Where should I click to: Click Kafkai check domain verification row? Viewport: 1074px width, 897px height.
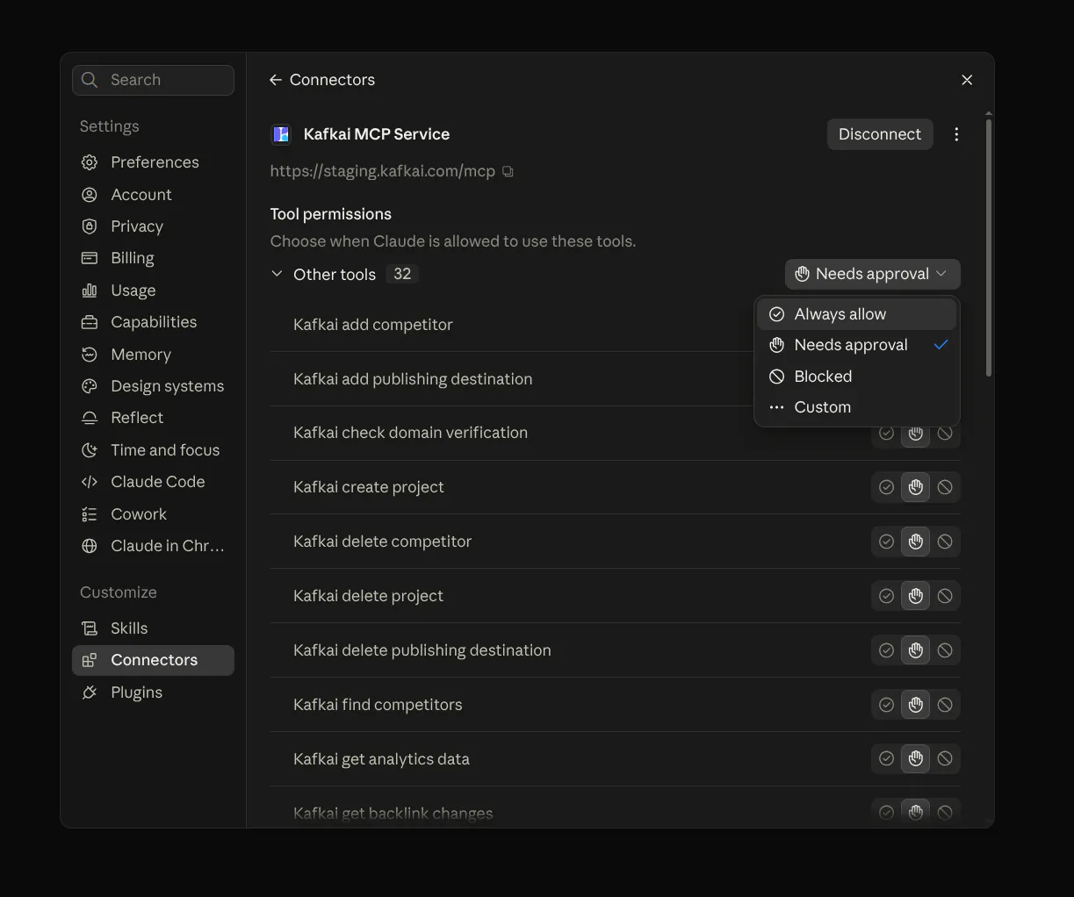[615, 433]
